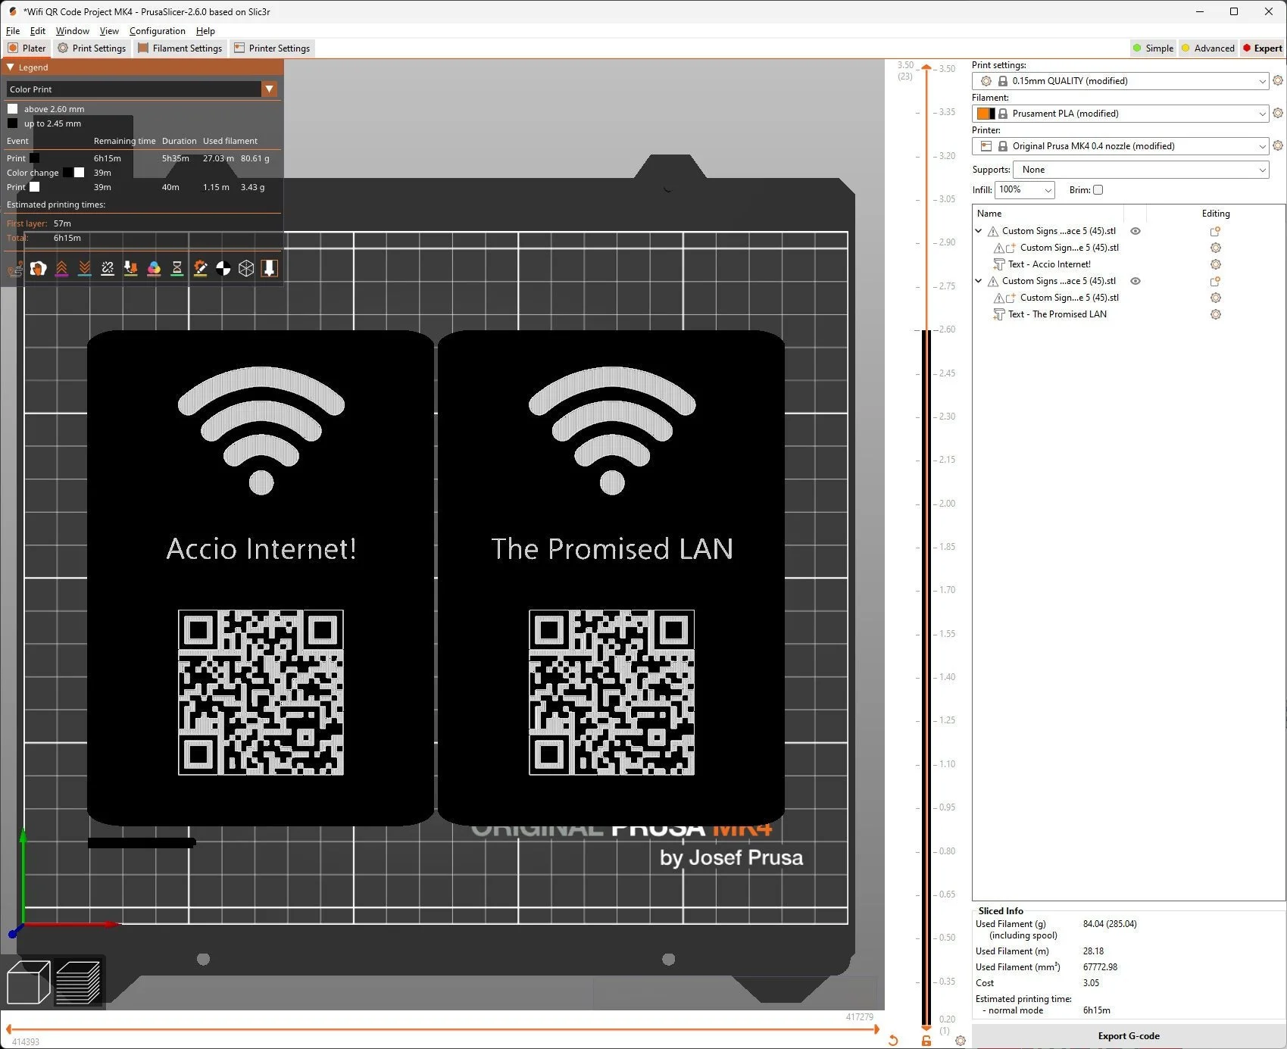
Task: Toggle Tool changes visibility icon
Action: (131, 268)
